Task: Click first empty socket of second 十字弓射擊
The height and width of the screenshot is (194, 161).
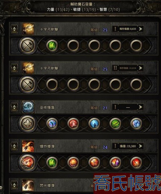Action: tap(52, 84)
